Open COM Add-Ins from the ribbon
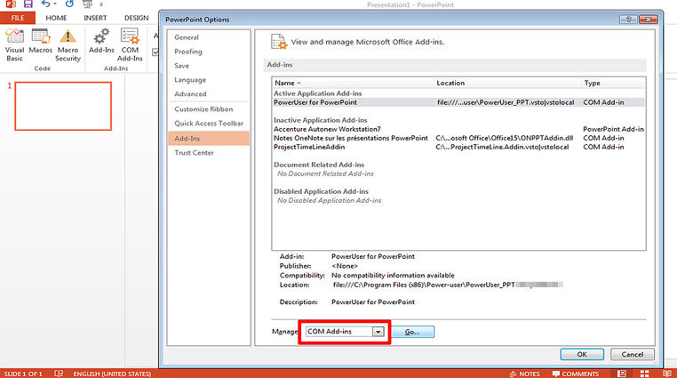 pos(130,45)
